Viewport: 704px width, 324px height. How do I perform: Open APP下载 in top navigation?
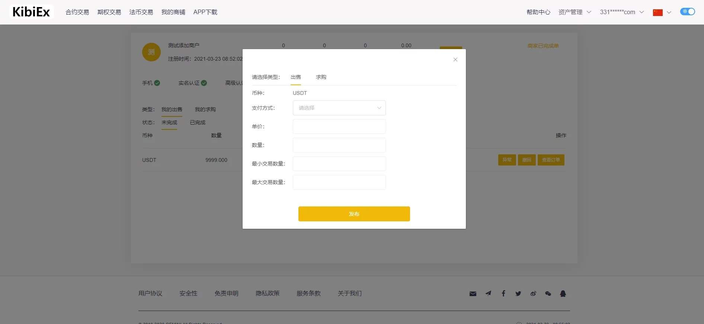pyautogui.click(x=205, y=12)
